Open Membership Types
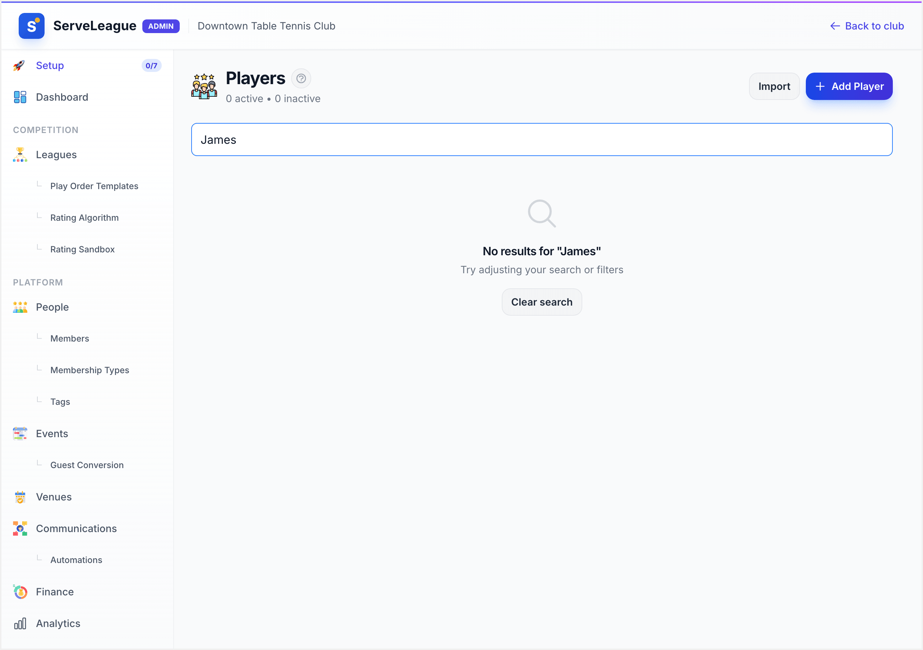The image size is (923, 650). click(x=89, y=370)
